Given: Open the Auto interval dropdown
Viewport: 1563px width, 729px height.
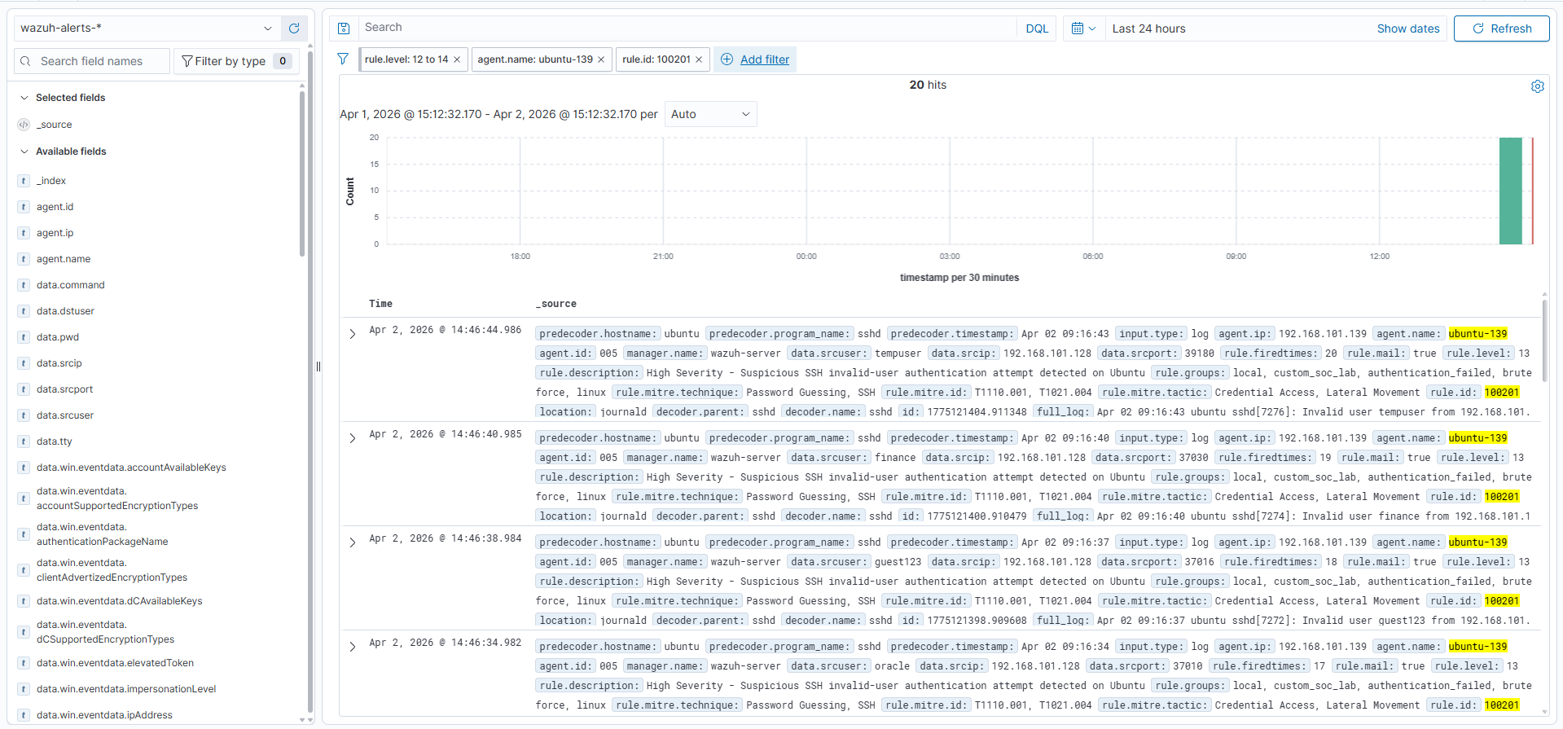Looking at the screenshot, I should 710,114.
